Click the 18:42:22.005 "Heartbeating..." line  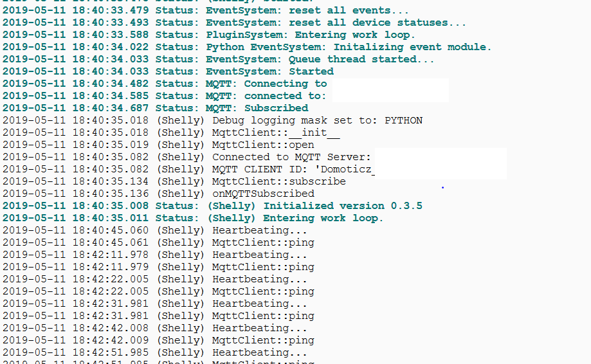tap(155, 279)
